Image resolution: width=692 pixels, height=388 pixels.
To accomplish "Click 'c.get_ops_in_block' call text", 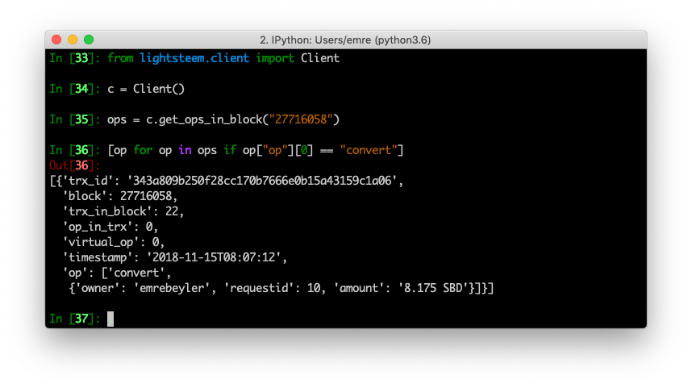I will 204,119.
